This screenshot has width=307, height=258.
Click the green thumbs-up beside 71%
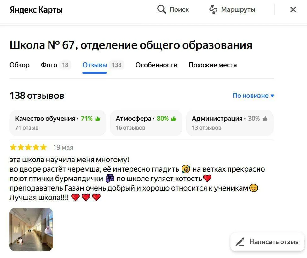point(98,119)
